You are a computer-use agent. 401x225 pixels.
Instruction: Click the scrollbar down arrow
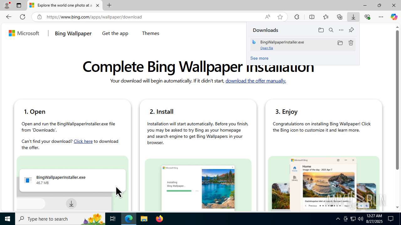[x=397, y=207]
